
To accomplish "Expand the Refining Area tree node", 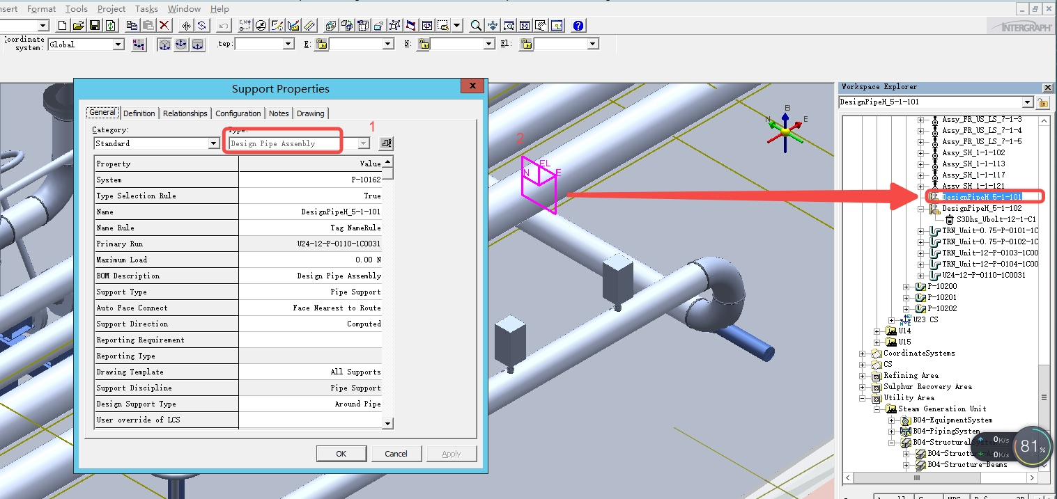I will click(x=863, y=376).
